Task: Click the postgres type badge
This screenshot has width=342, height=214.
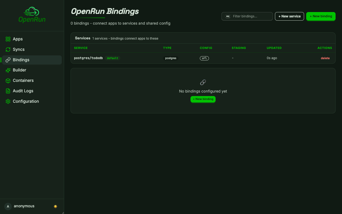Action: pos(171,58)
